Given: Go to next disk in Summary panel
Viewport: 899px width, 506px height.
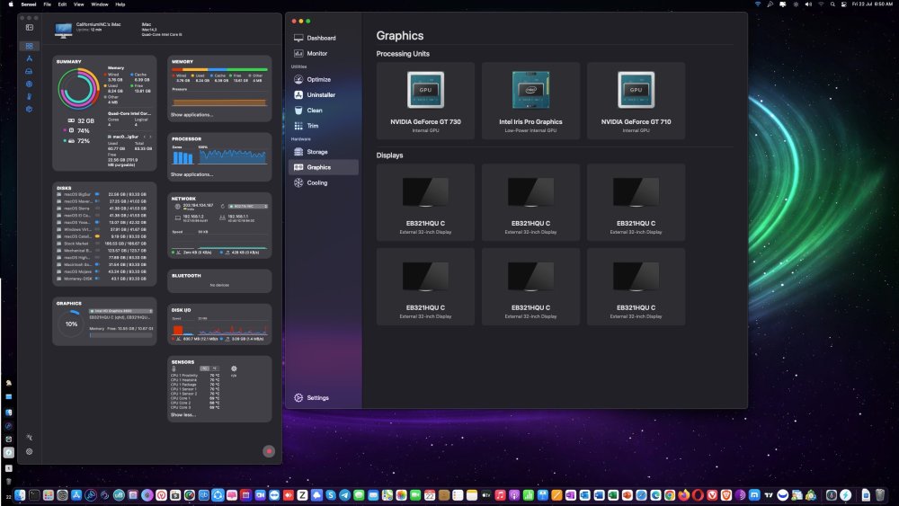Looking at the screenshot, I should (x=151, y=137).
